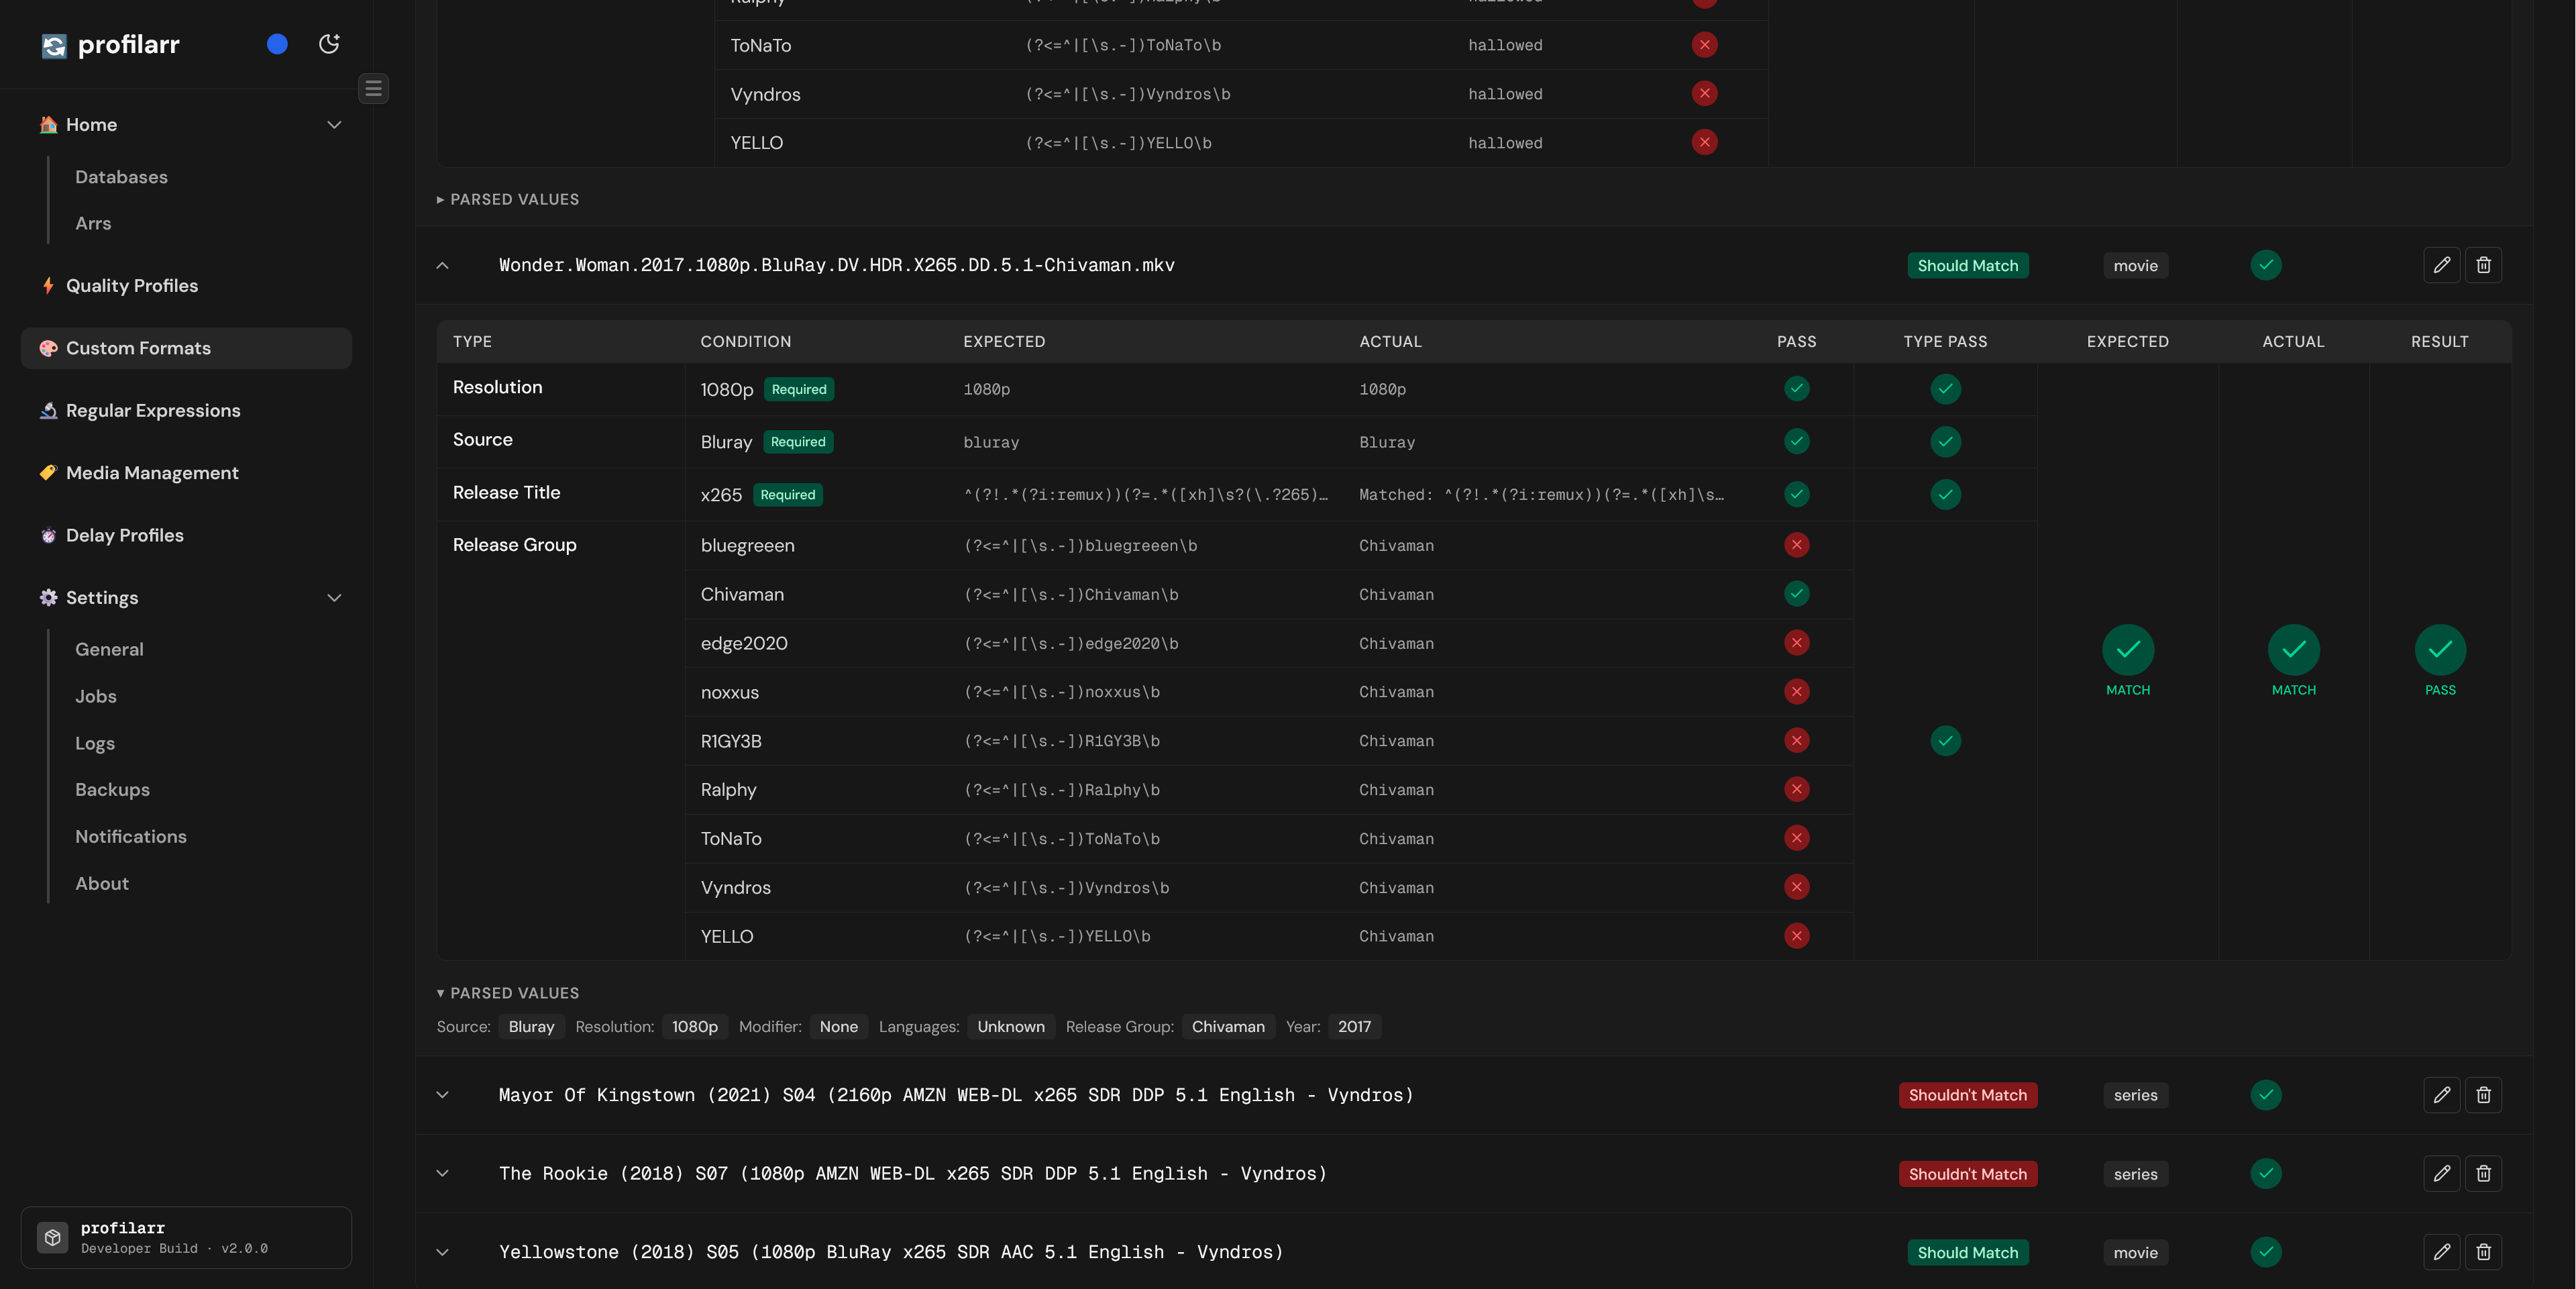Click the Mayor Of Kingstown series tag
Screen dimensions: 2576x1289
[2136, 1096]
